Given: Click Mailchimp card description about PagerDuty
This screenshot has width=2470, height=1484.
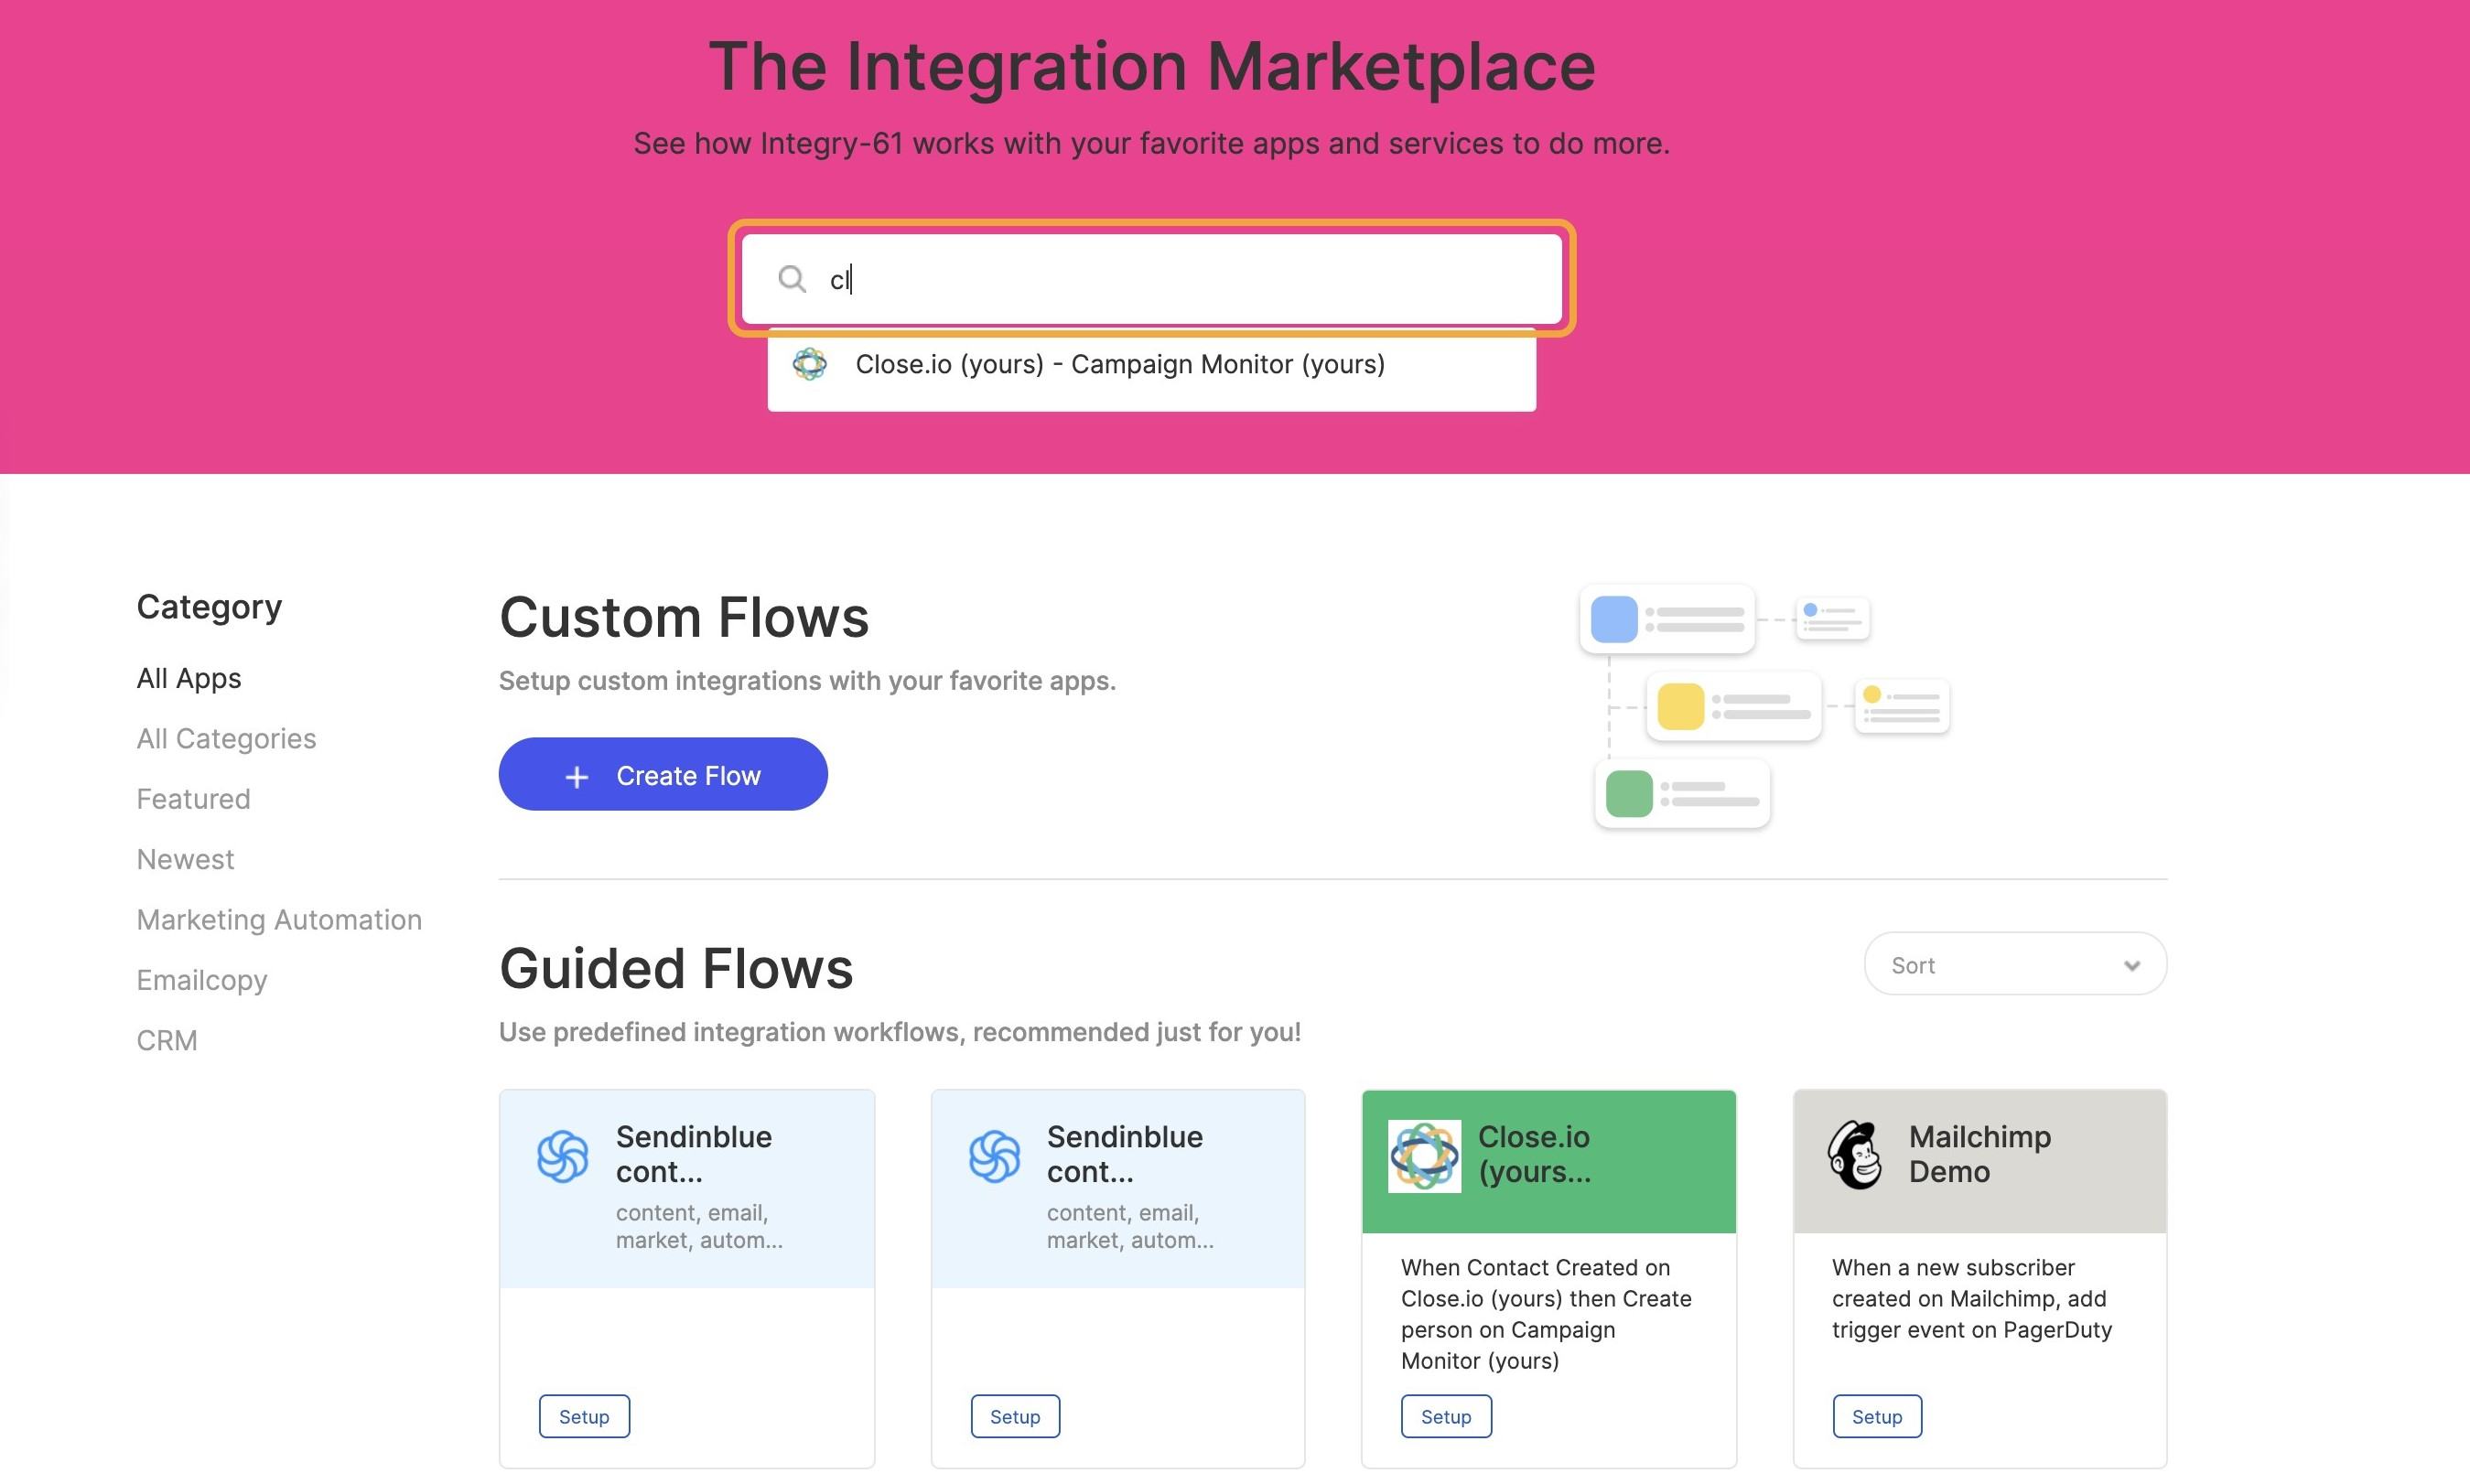Looking at the screenshot, I should pos(1971,1298).
